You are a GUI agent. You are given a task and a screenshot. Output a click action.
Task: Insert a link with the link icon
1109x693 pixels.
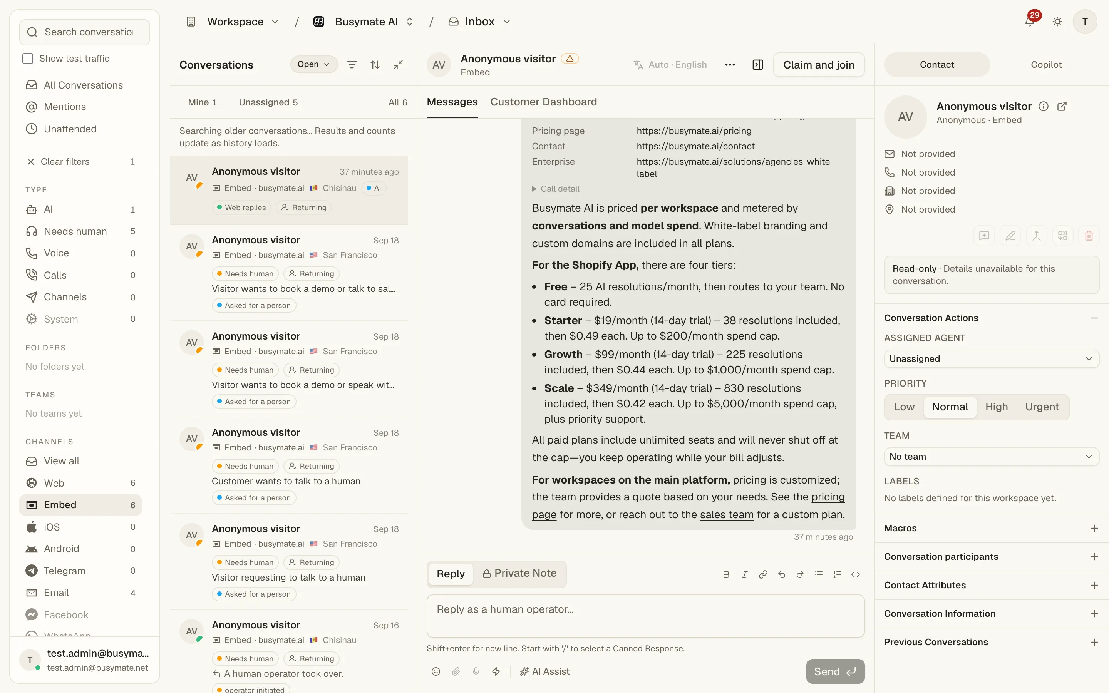pos(763,574)
